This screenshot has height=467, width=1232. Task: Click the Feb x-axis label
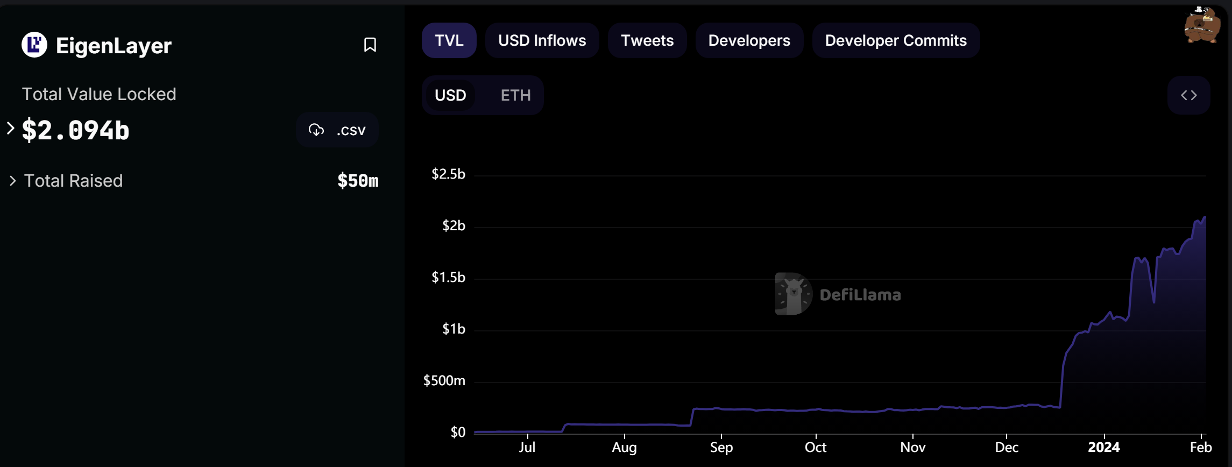[x=1201, y=447]
